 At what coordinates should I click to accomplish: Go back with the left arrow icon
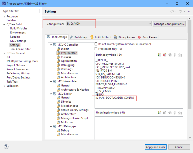172,11
